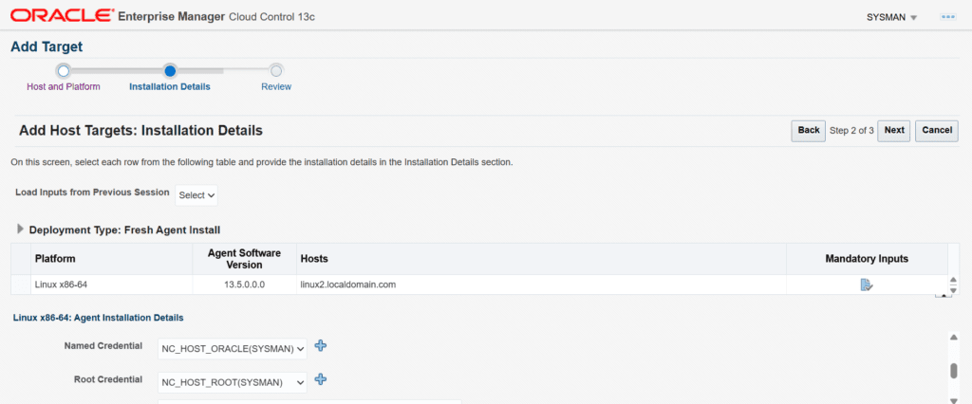Open the Root Credential dropdown
The image size is (972, 404).
point(233,382)
